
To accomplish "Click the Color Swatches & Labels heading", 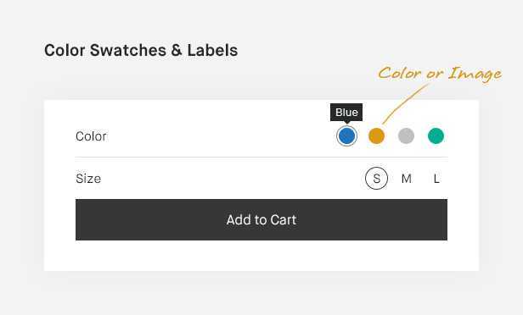I will click(x=141, y=51).
